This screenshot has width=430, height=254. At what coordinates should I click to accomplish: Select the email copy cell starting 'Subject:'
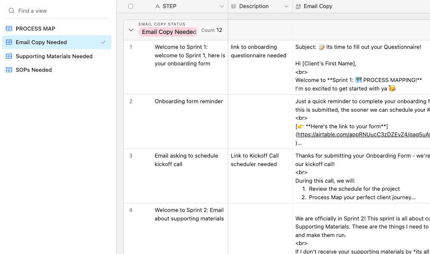pyautogui.click(x=361, y=68)
